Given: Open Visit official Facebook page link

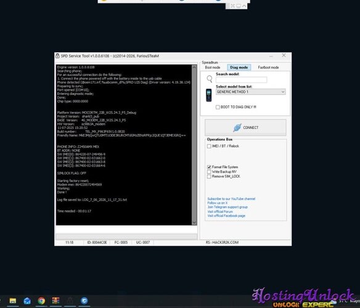Looking at the screenshot, I should tap(226, 216).
